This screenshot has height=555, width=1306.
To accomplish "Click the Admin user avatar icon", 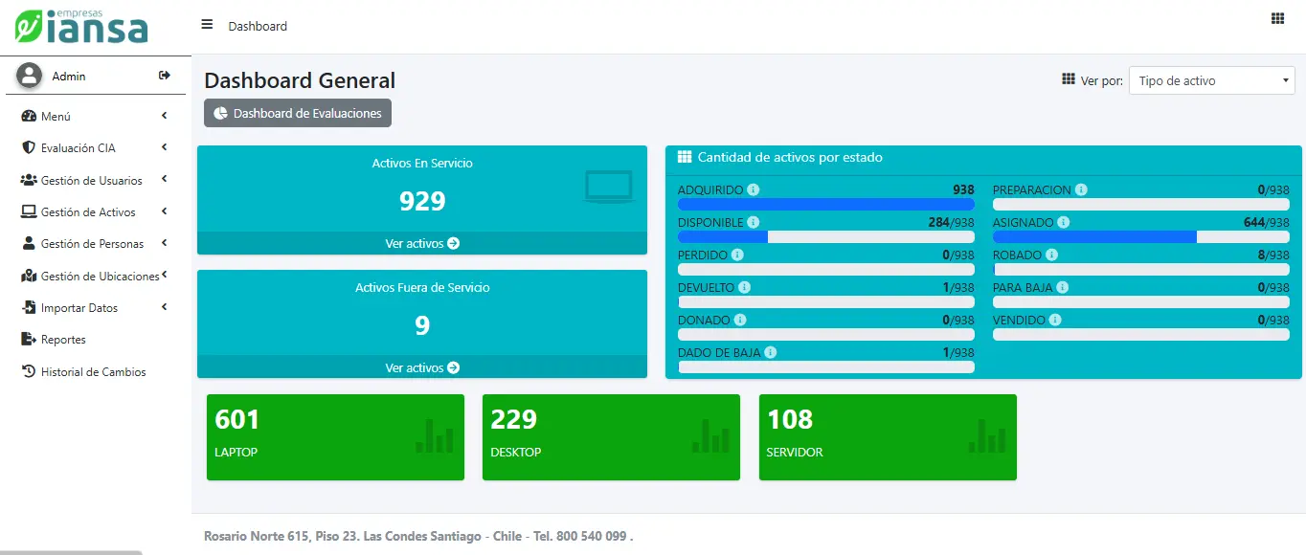I will tap(30, 76).
